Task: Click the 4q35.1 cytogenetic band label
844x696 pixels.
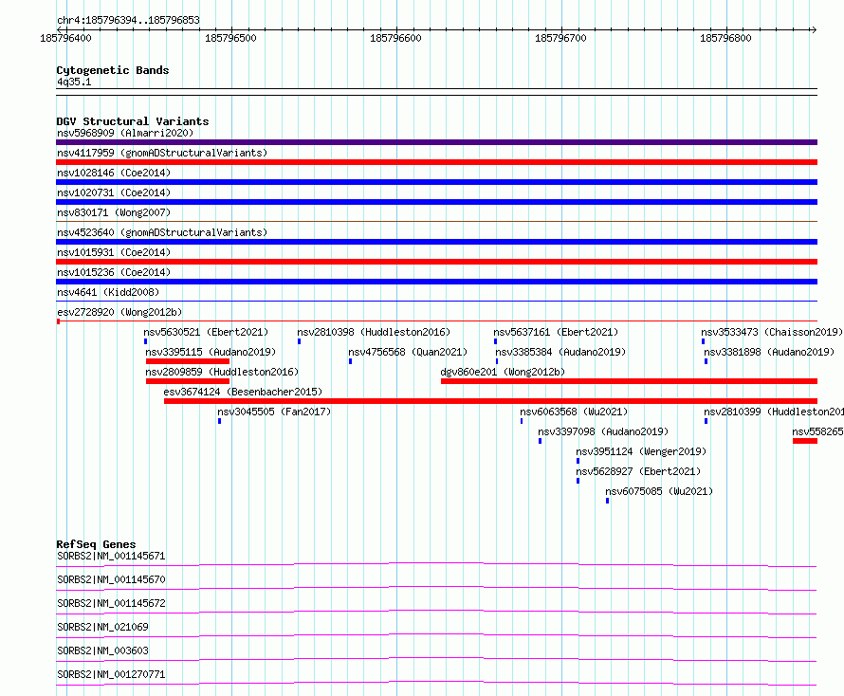Action: [74, 82]
